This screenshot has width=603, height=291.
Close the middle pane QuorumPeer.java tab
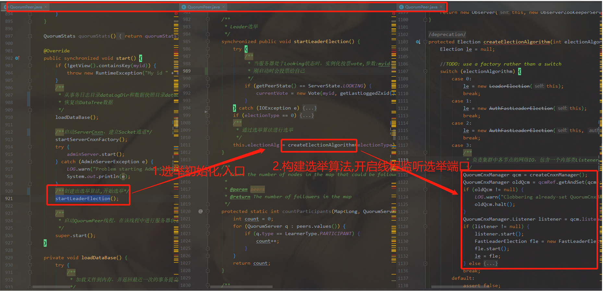(223, 7)
